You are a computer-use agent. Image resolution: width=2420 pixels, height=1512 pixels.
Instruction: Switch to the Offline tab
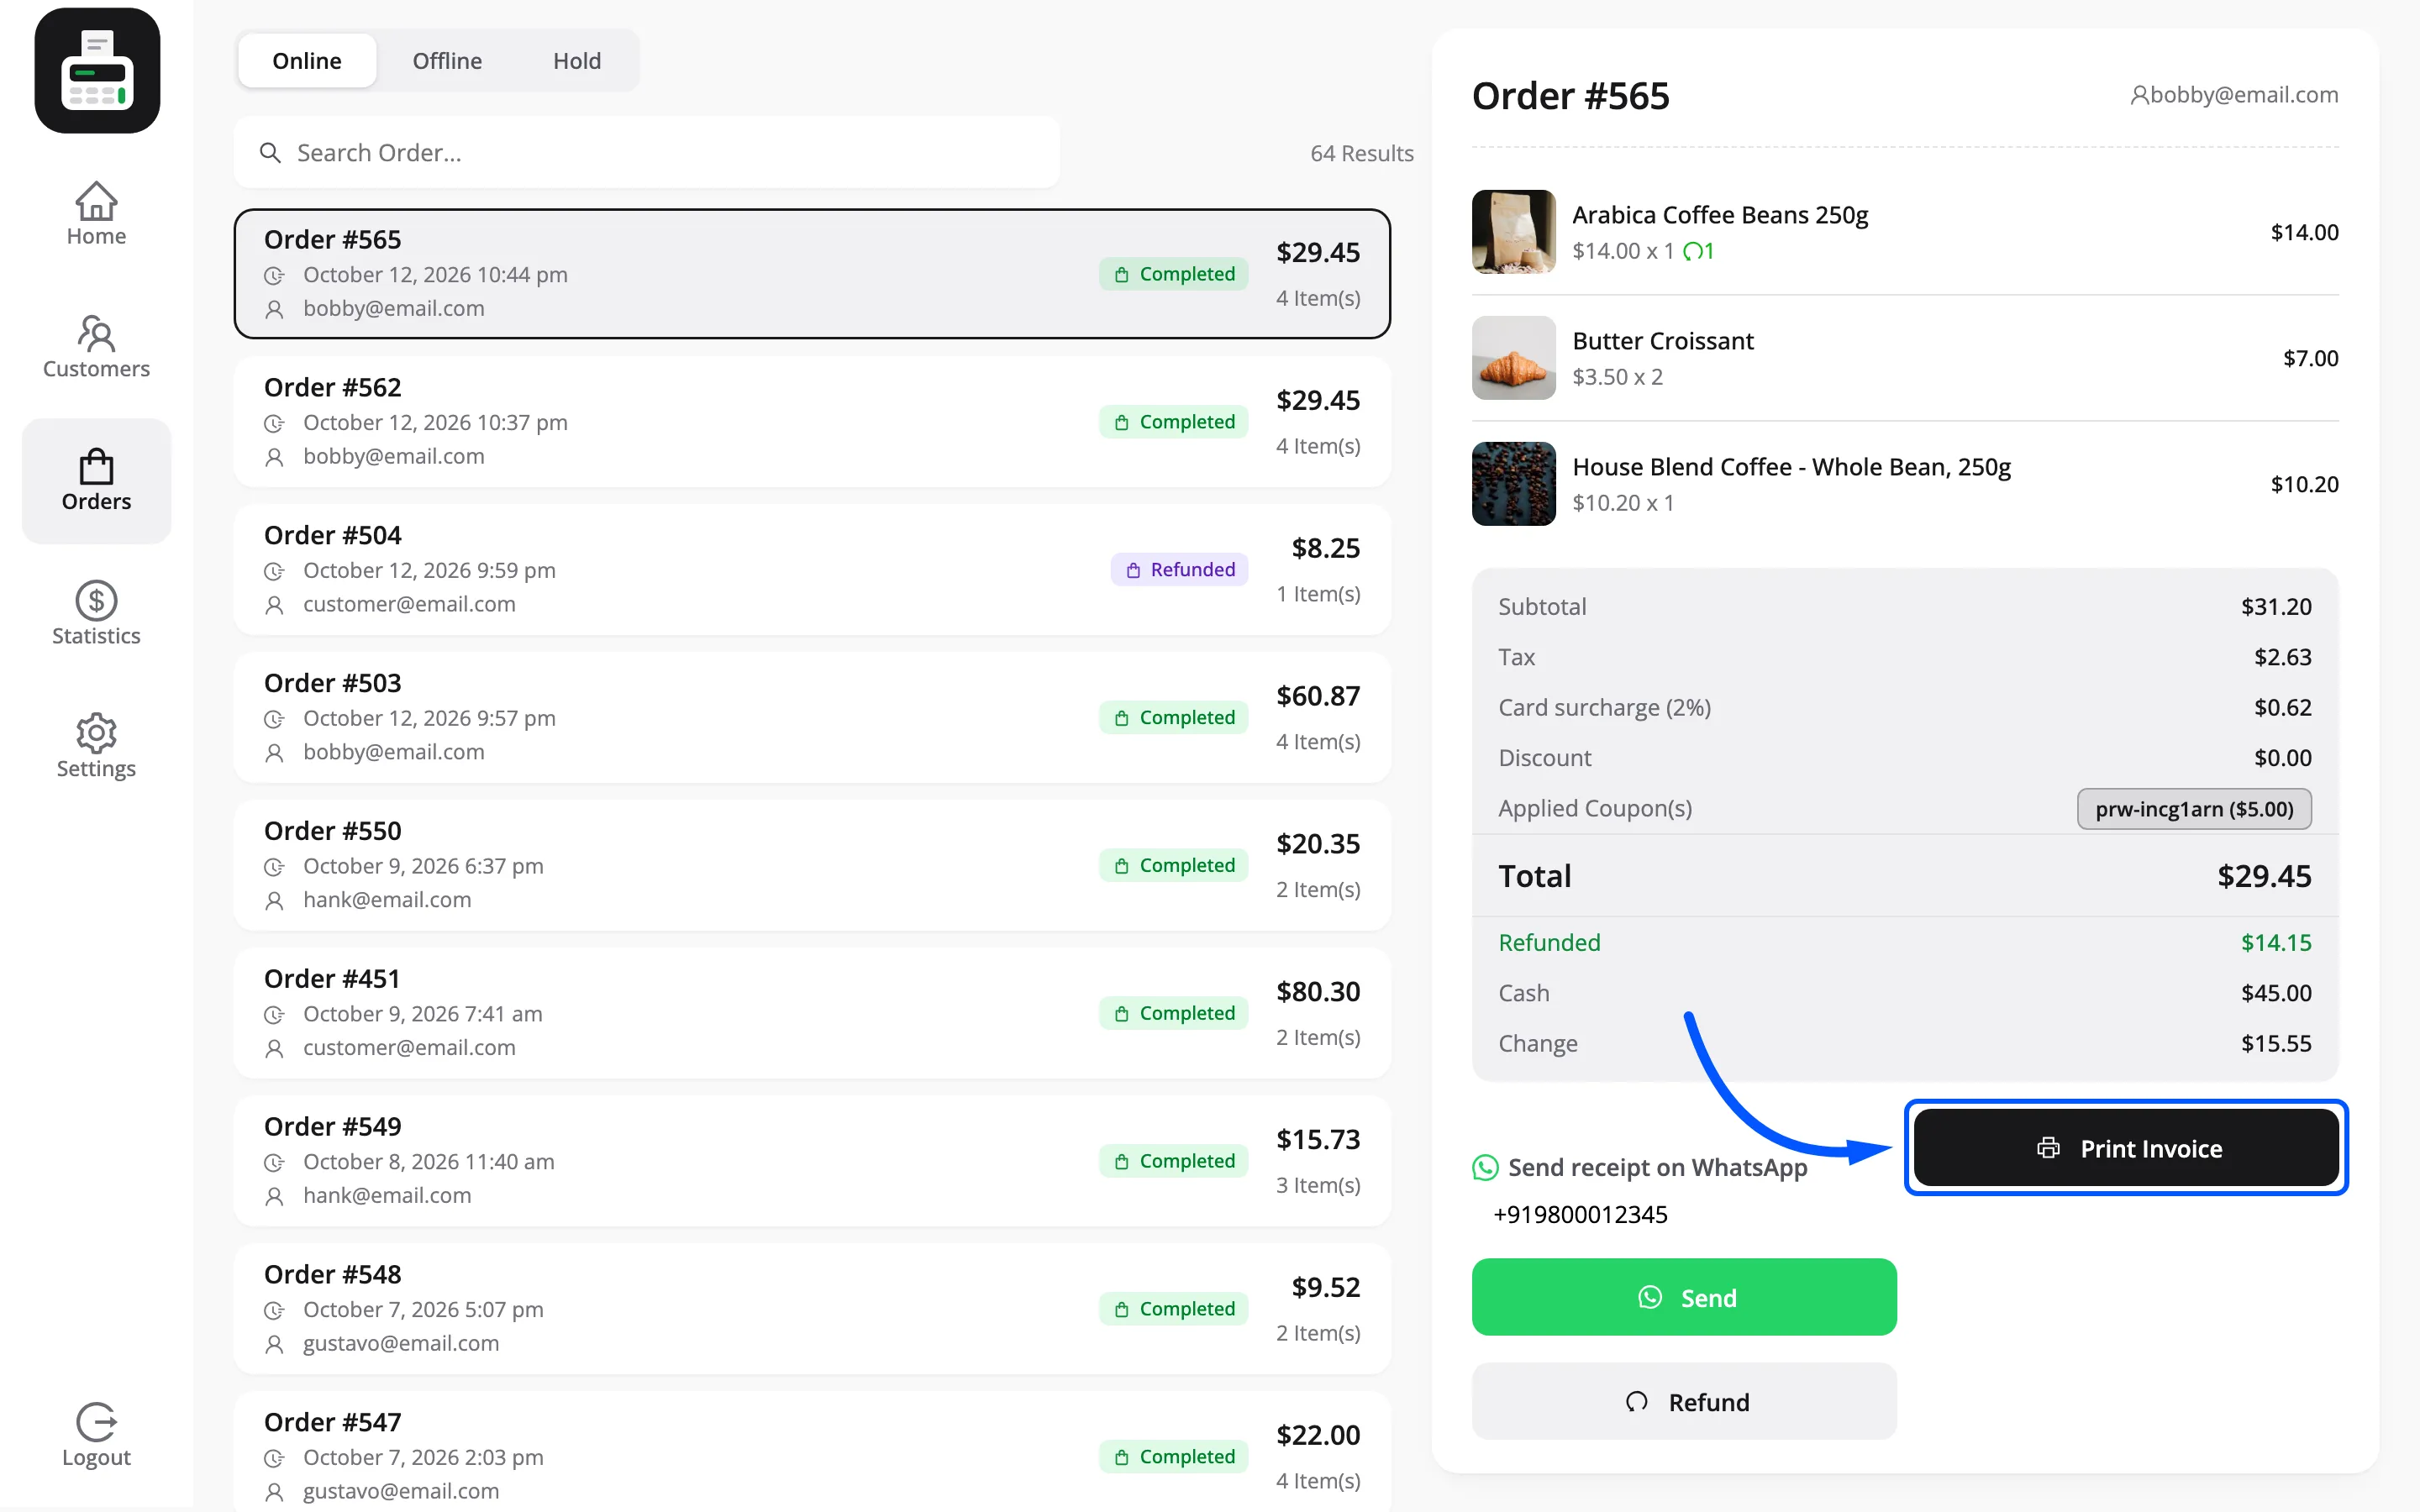pyautogui.click(x=447, y=61)
